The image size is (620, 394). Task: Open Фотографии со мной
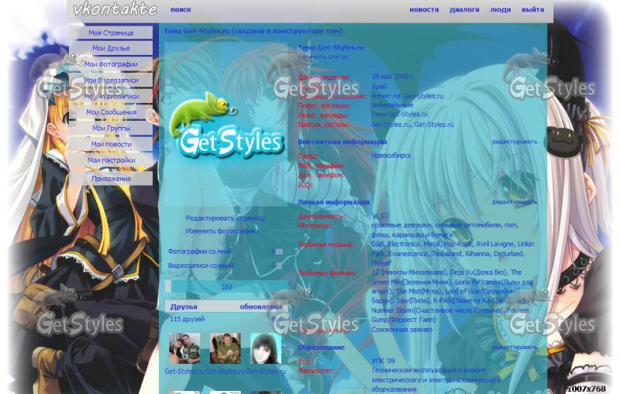[x=200, y=252]
